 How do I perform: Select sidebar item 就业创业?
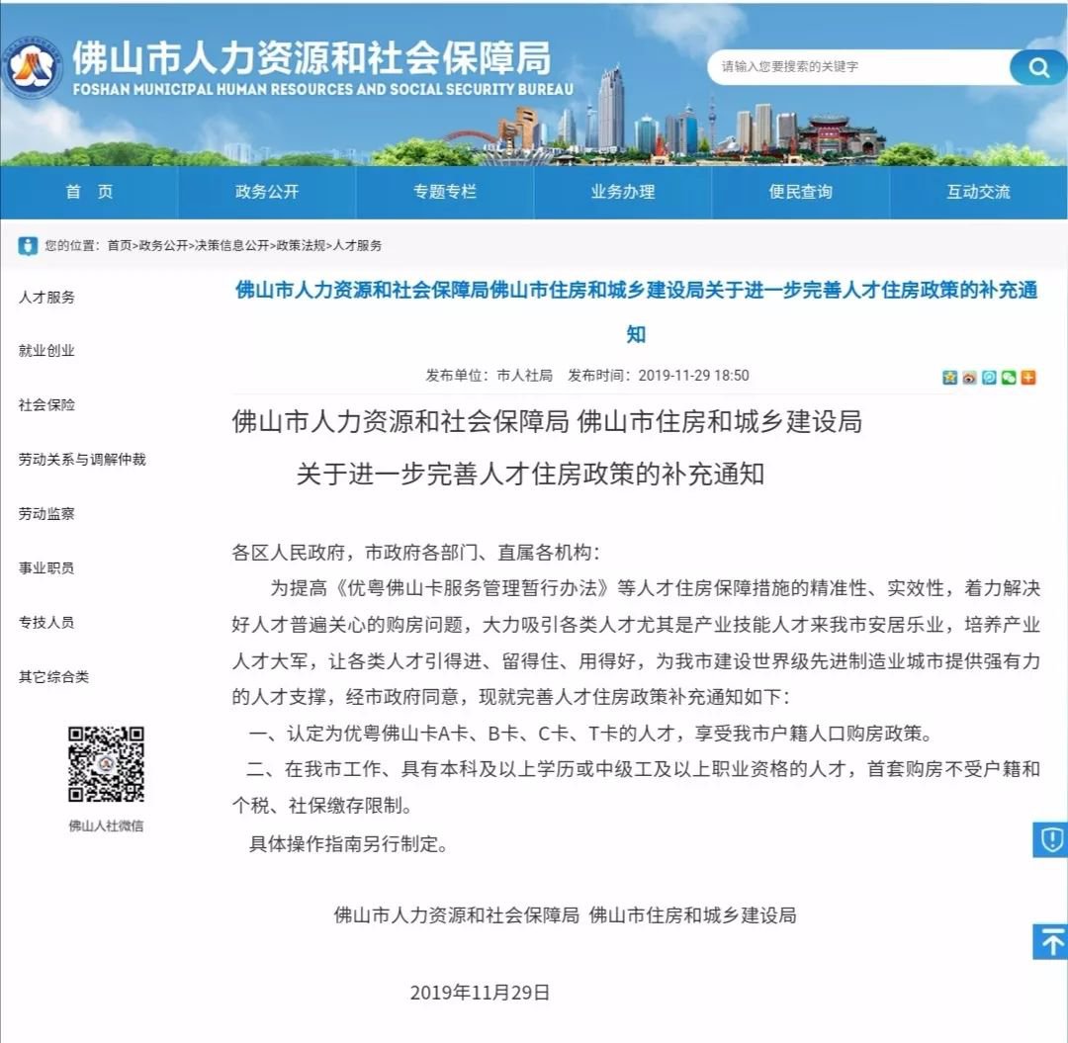pyautogui.click(x=47, y=351)
